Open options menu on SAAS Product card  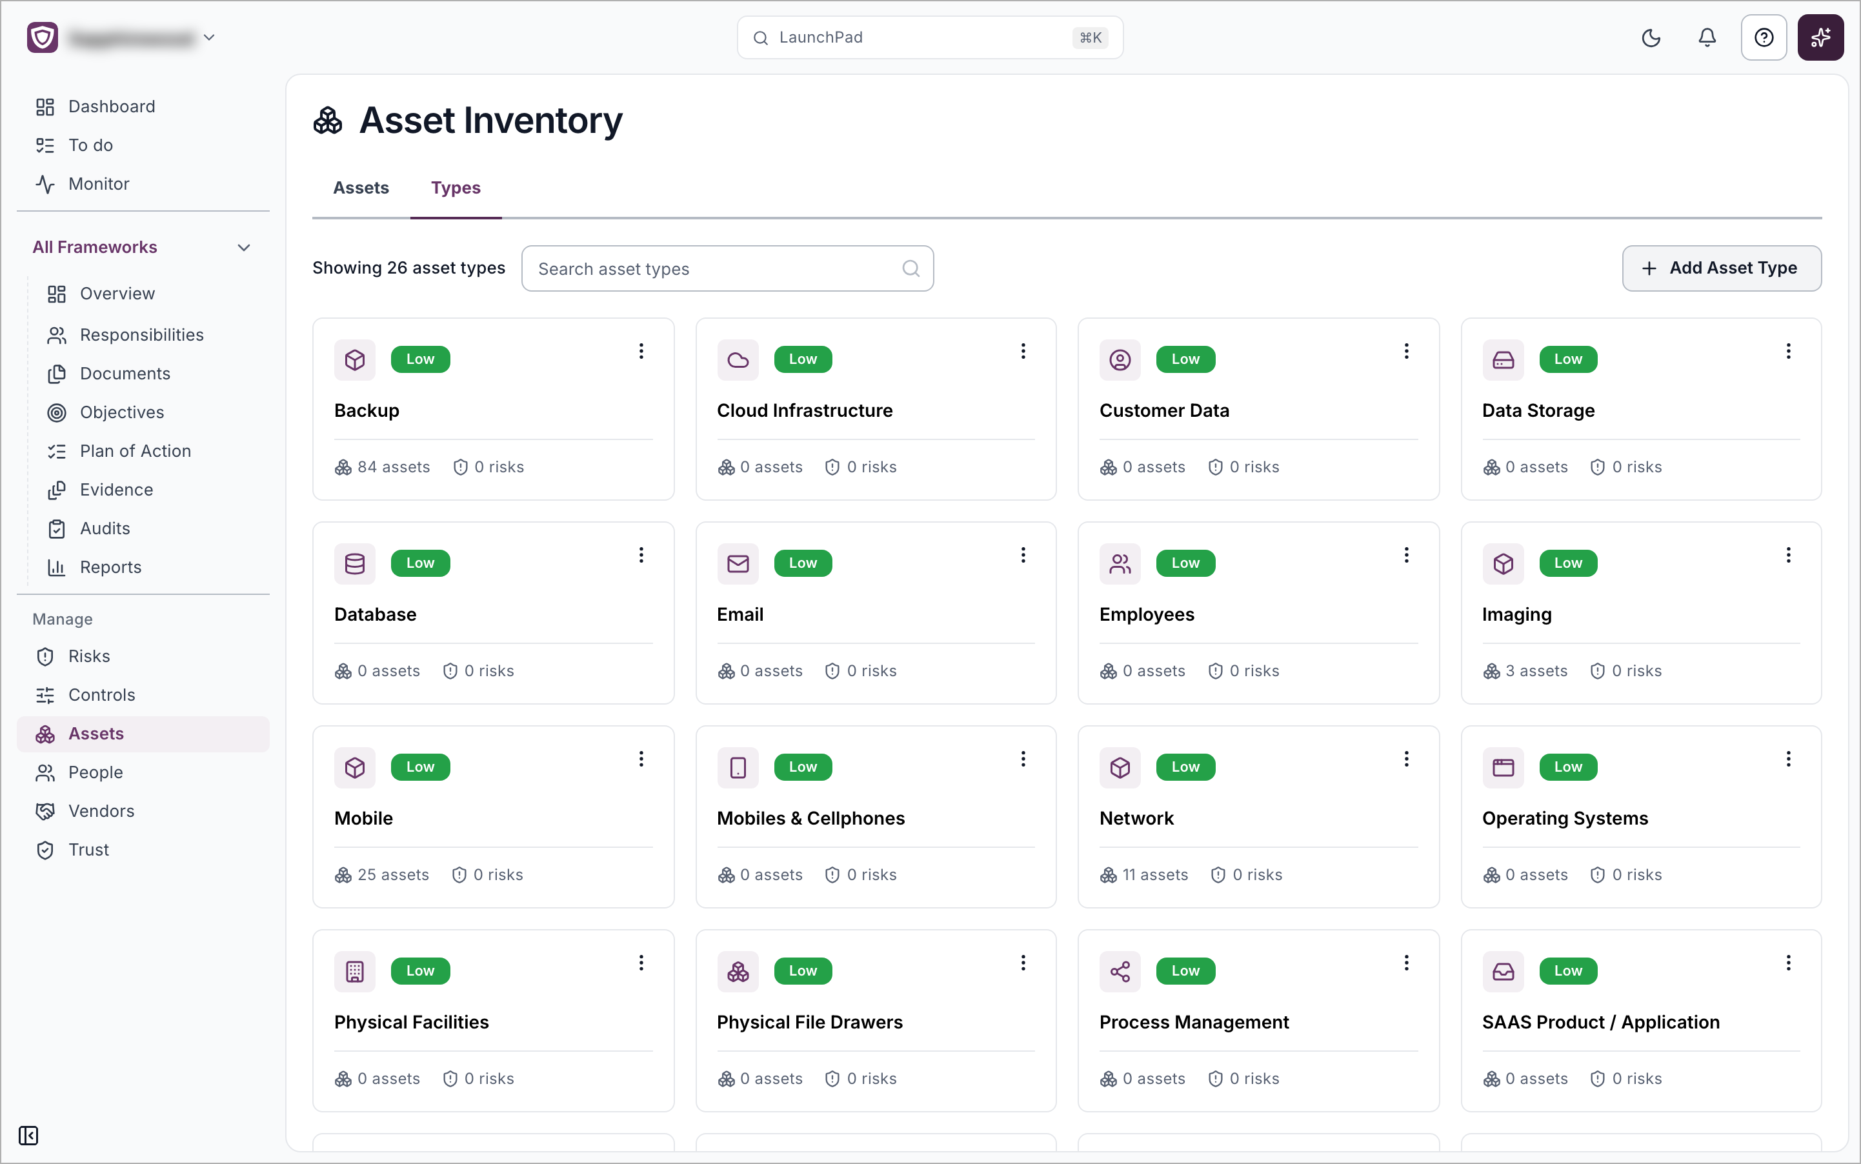point(1788,964)
